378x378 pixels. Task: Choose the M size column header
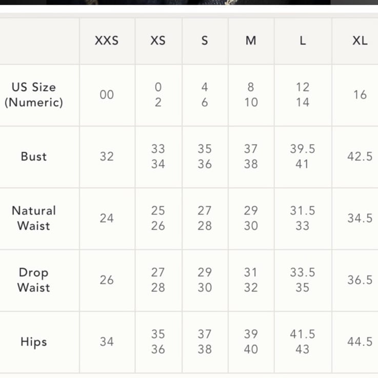pos(251,41)
